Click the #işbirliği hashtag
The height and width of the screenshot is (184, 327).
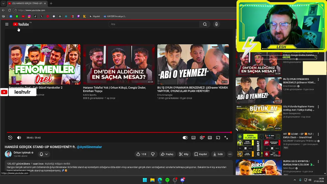[x=50, y=164]
